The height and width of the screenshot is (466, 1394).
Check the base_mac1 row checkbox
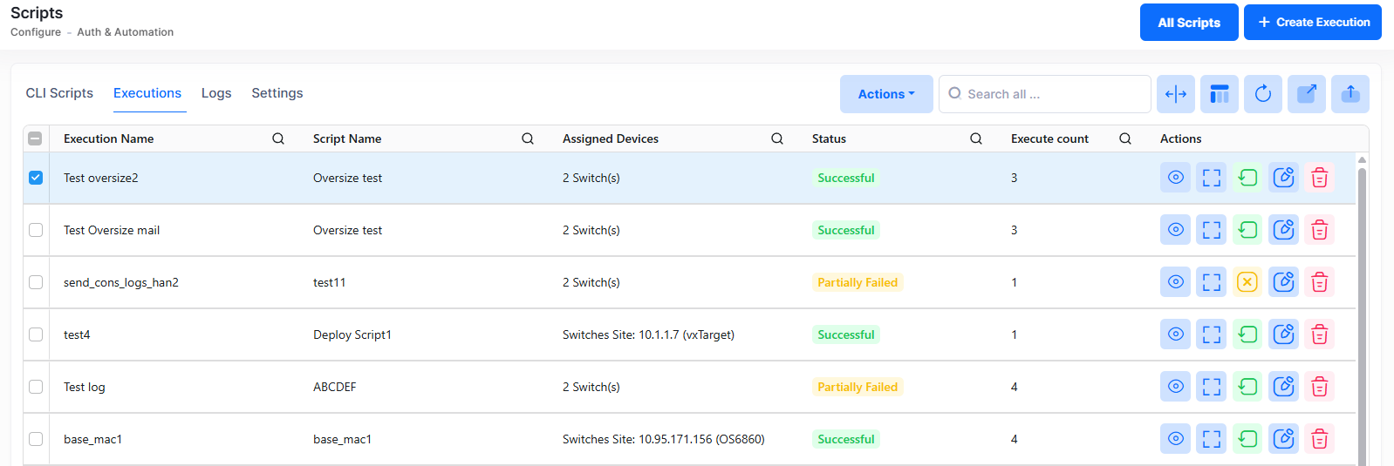(36, 439)
